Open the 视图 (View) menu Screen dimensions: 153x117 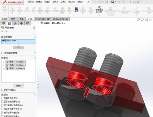tap(47, 2)
